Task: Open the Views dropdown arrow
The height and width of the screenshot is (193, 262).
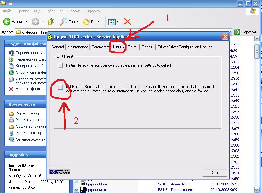Action: click(x=117, y=22)
